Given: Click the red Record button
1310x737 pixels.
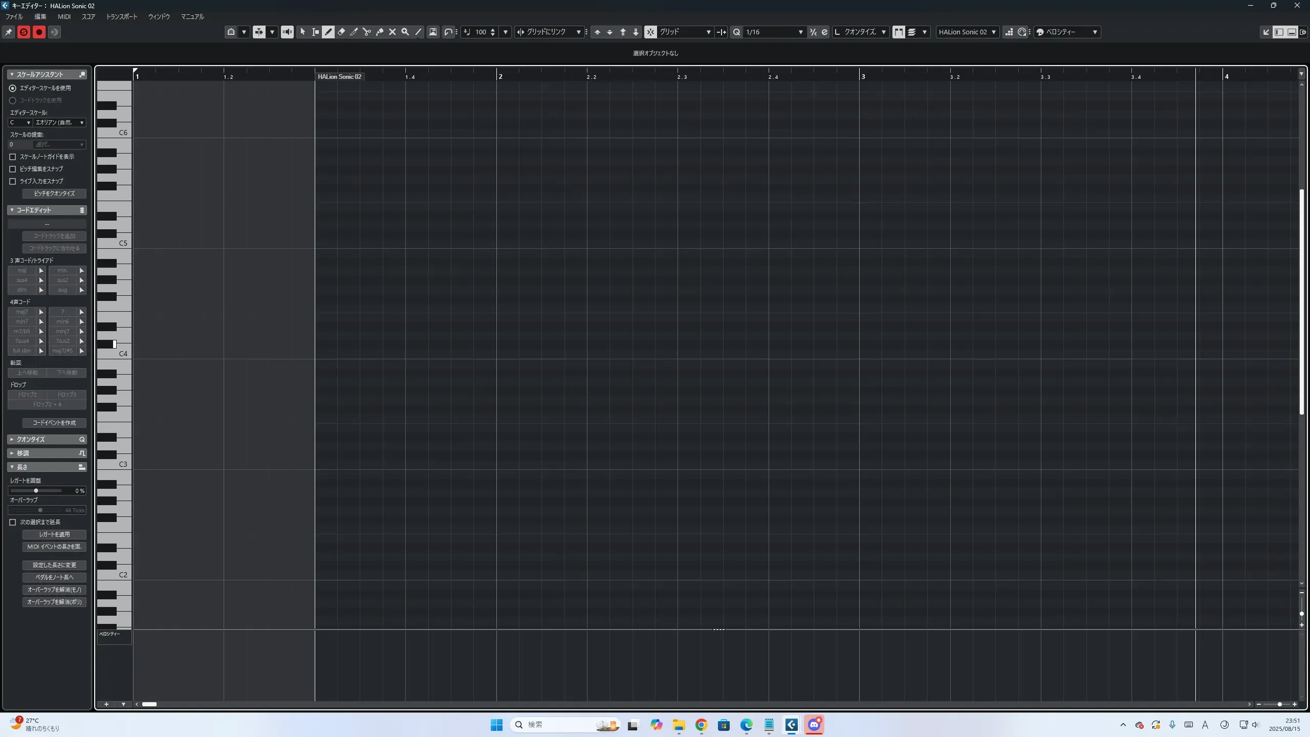Looking at the screenshot, I should 39,32.
